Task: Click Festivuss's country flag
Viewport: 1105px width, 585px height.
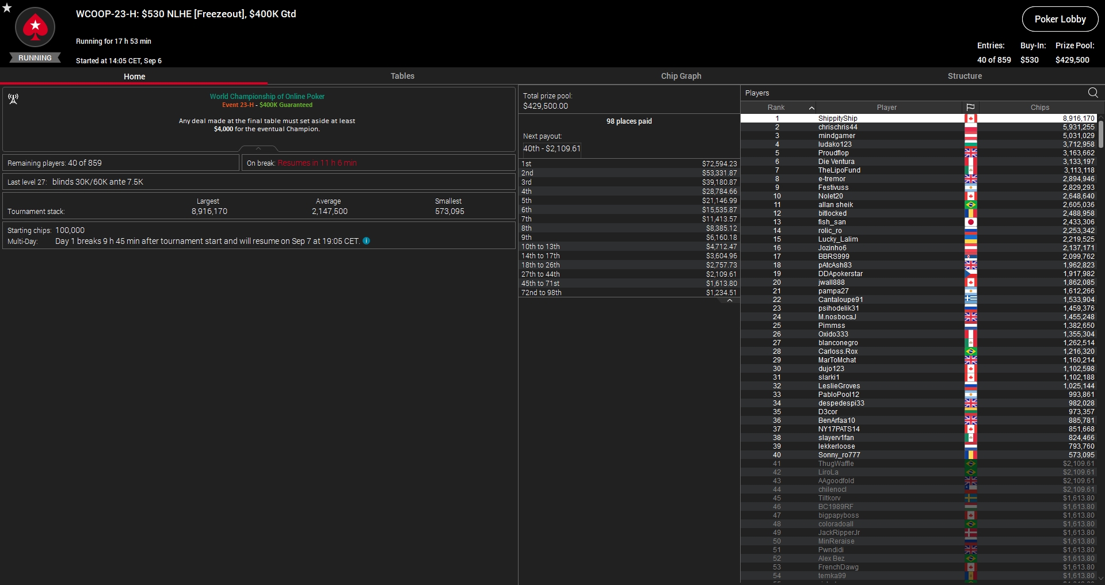Action: click(x=971, y=188)
